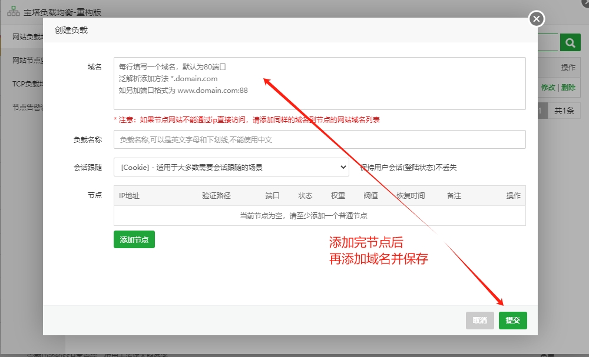Click the 恢复时间 column header
Viewport: 589px width, 357px height.
pyautogui.click(x=411, y=196)
